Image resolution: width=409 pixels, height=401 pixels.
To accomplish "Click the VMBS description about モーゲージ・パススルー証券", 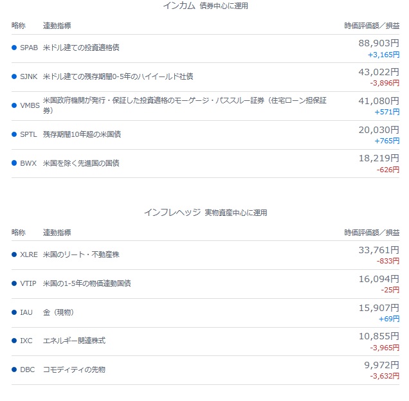I will (x=185, y=105).
